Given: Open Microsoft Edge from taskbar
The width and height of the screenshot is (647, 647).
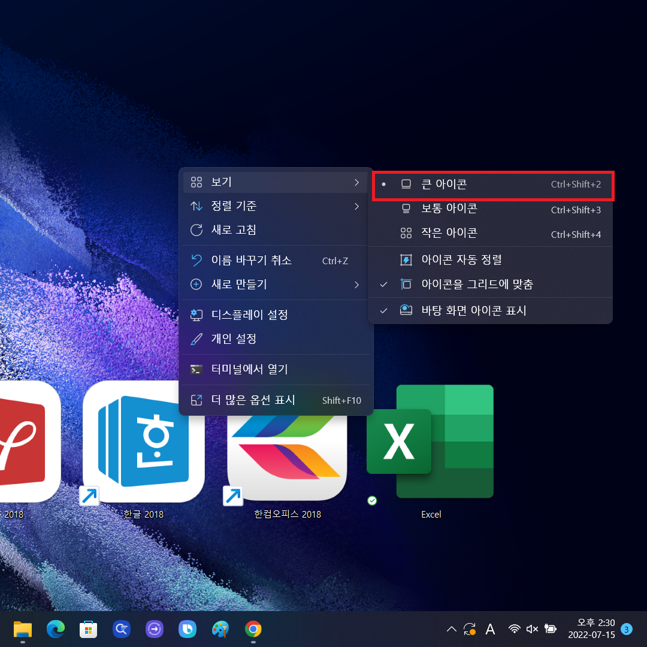Looking at the screenshot, I should pos(55,629).
